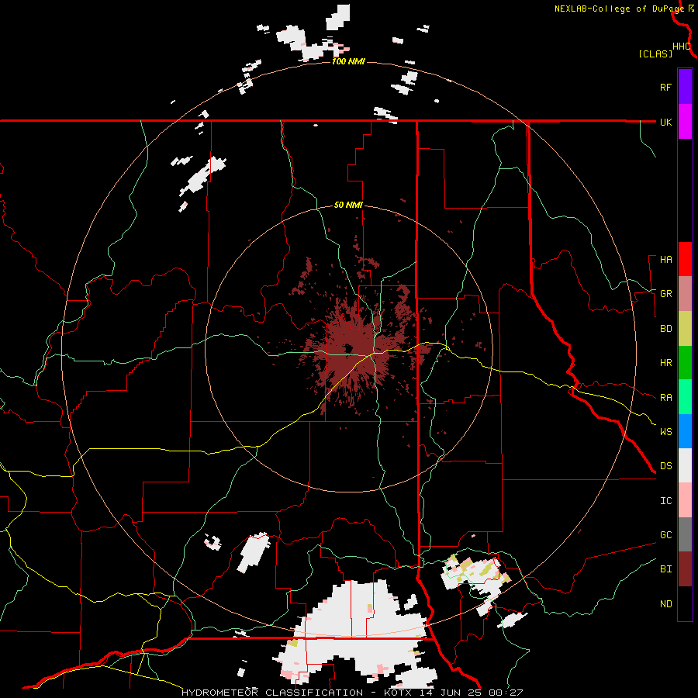The height and width of the screenshot is (698, 698).
Task: Click the DS white legend color swatch
Action: pos(685,465)
